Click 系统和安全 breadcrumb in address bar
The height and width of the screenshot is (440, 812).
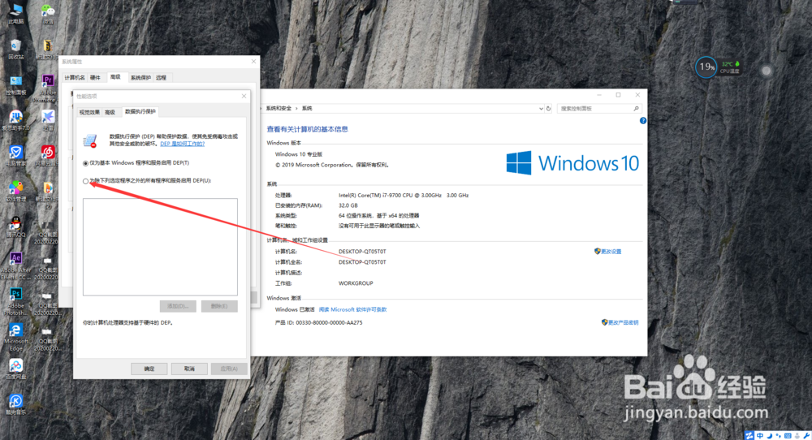(279, 109)
